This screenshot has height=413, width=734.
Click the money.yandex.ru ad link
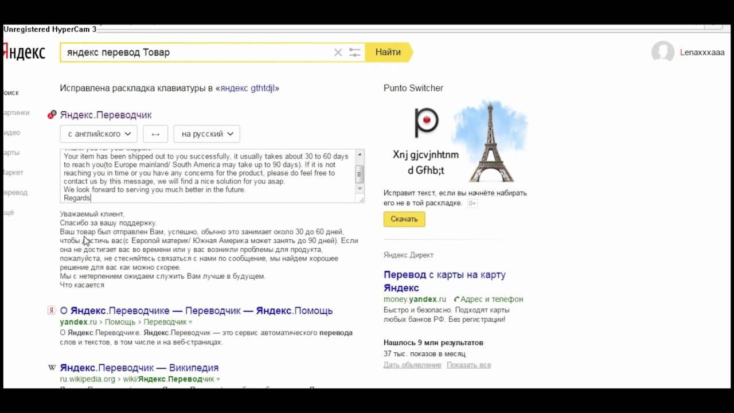click(x=415, y=299)
